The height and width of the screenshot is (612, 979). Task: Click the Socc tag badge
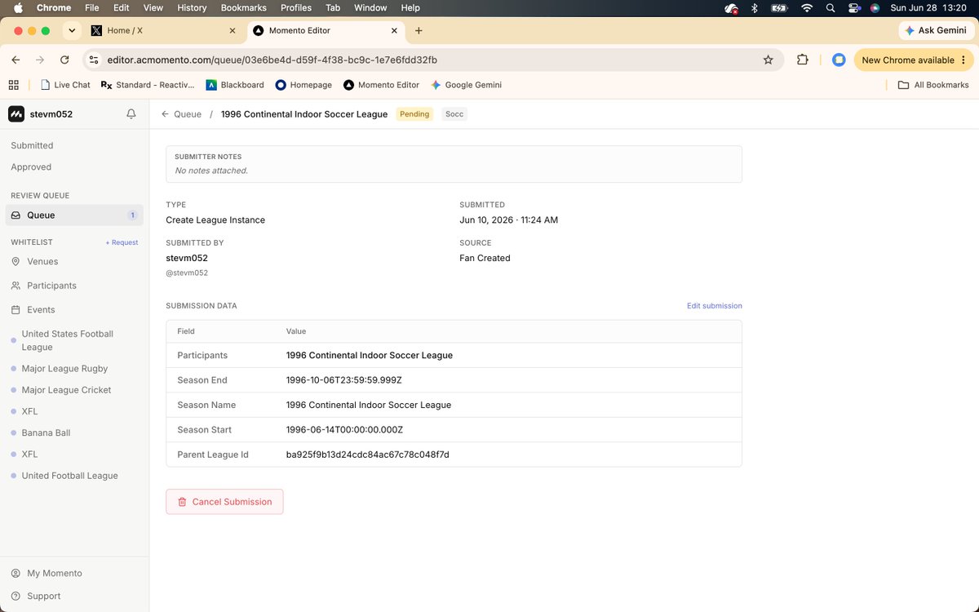coord(454,114)
